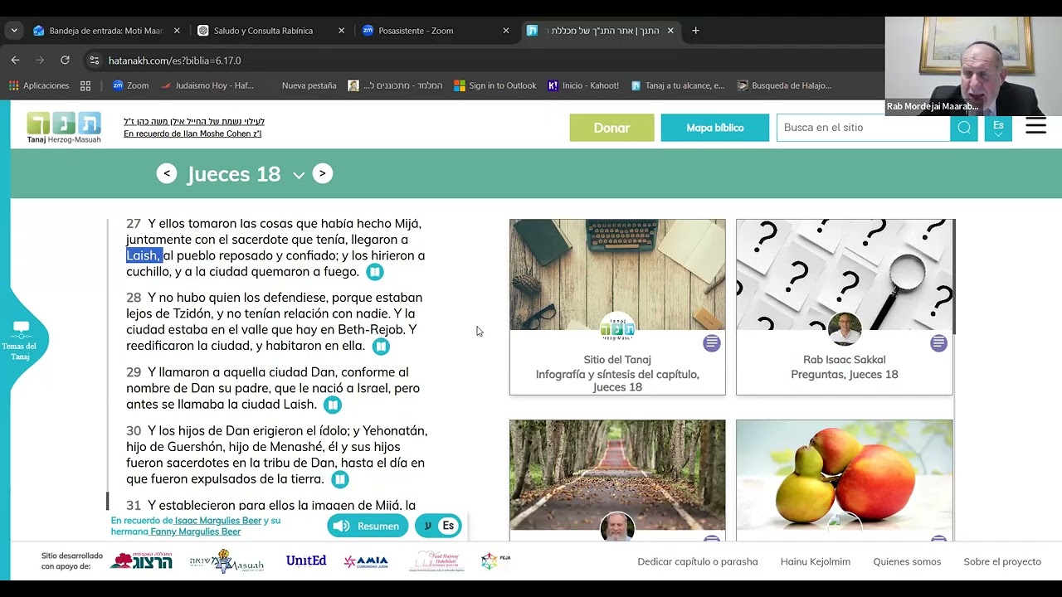Open the Mapa bíblico button

pos(714,128)
